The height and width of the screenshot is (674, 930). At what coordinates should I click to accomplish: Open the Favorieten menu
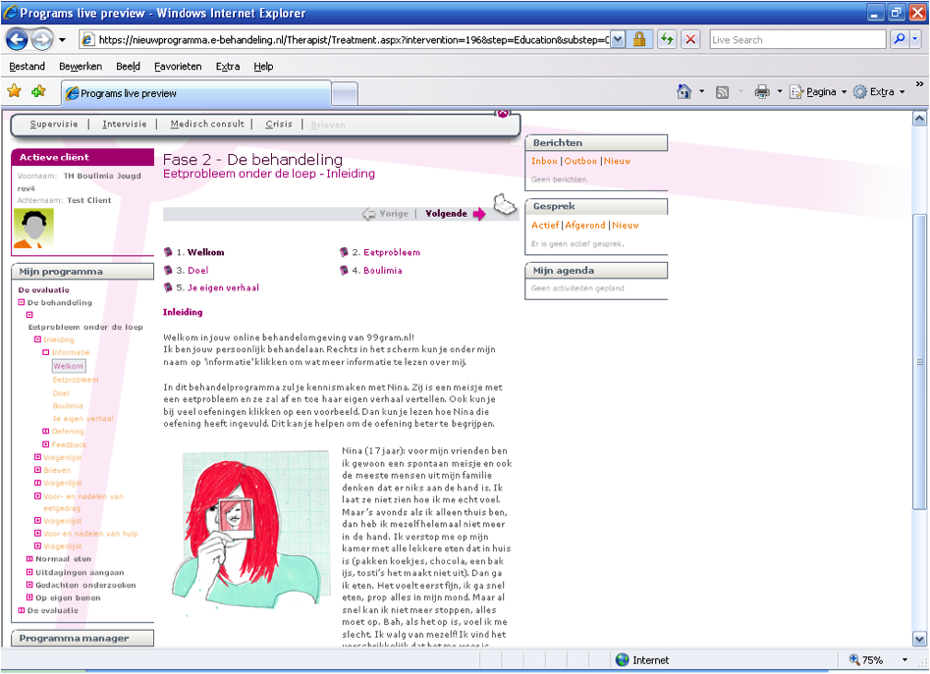tap(178, 67)
